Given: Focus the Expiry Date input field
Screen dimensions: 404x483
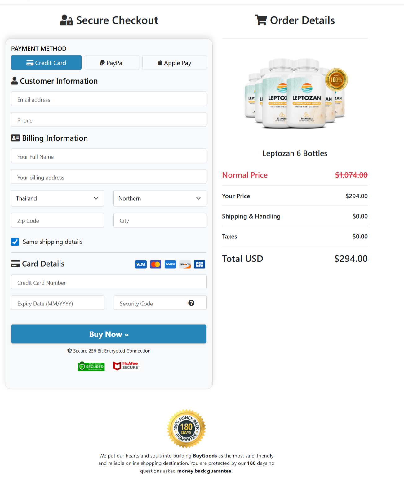Looking at the screenshot, I should (58, 303).
